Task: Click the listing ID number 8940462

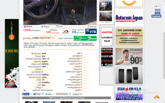Action: pos(29,27)
